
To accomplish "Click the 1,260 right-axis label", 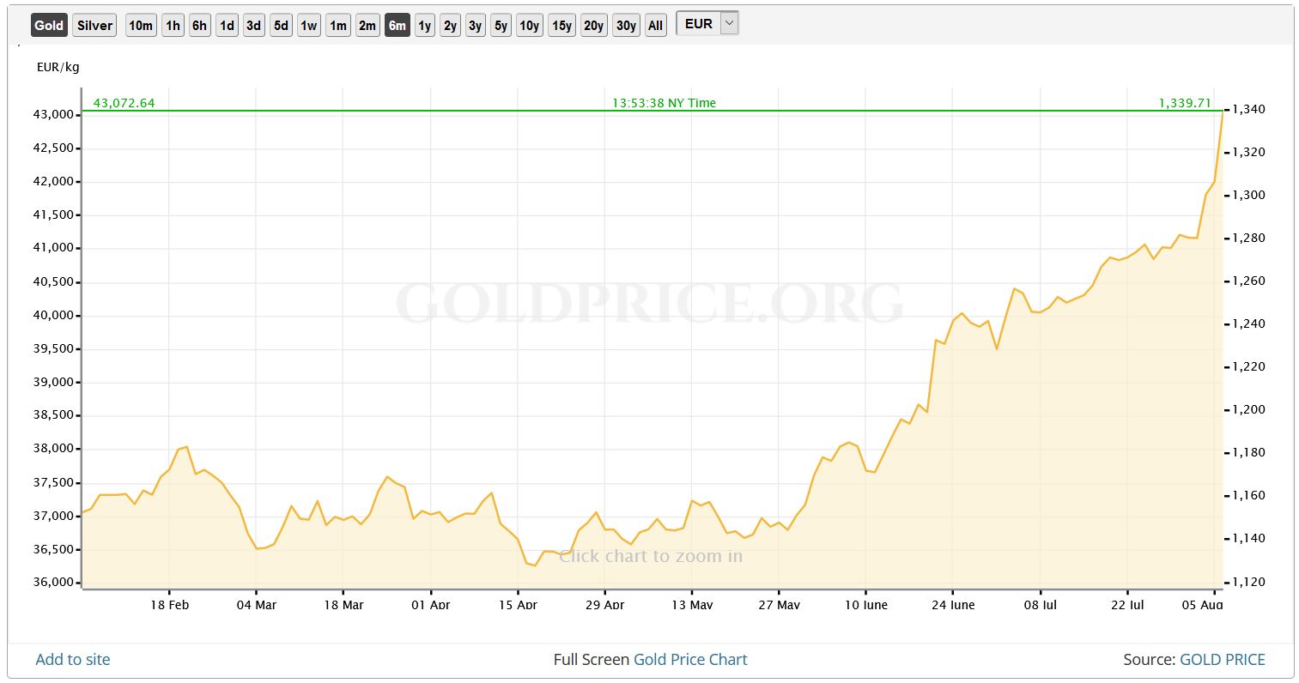I will pos(1248,281).
